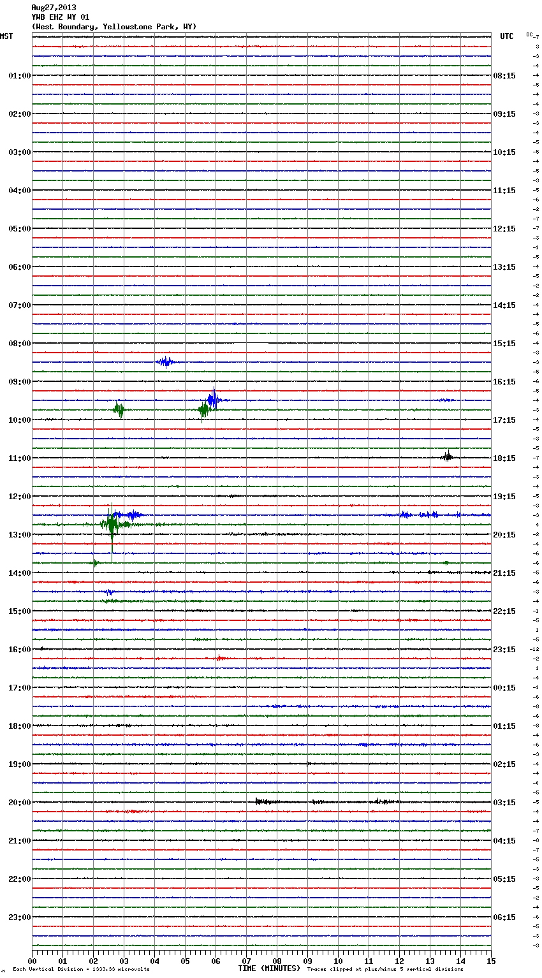
Task: Click the 11:00 MST time label
Action: pyautogui.click(x=20, y=458)
